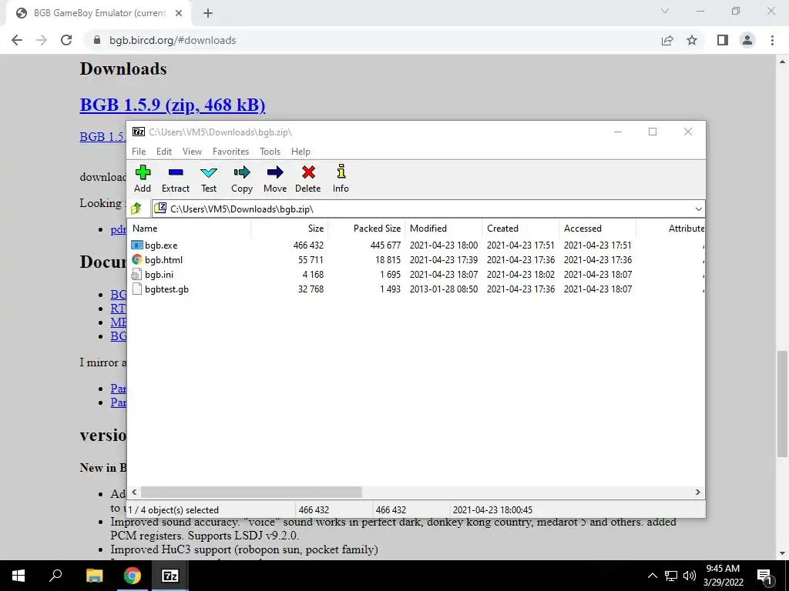The height and width of the screenshot is (591, 789).
Task: Click the 2013-01-28 08:50 modified date
Action: point(443,289)
